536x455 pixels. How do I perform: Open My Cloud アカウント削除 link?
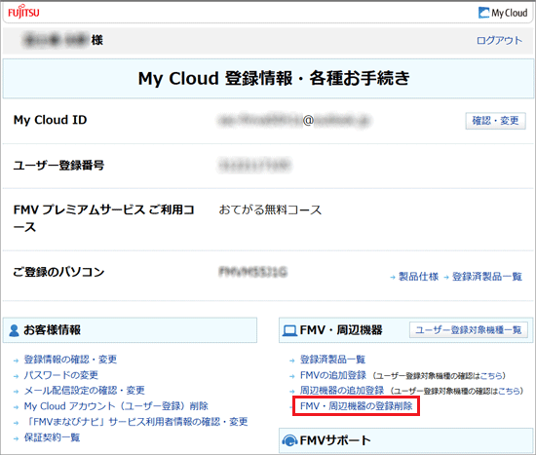[x=116, y=406]
